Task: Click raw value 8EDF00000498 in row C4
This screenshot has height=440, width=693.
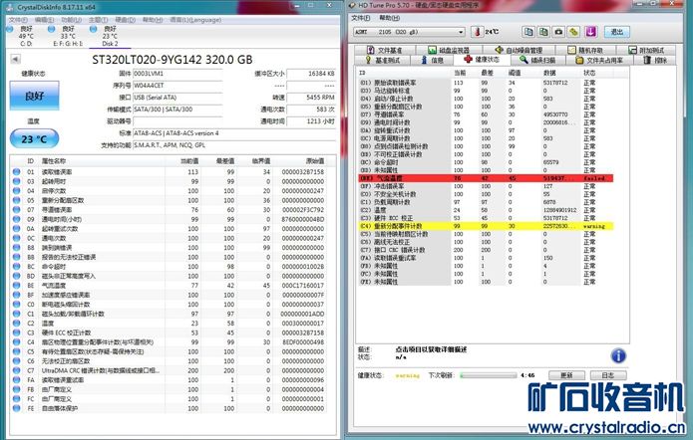Action: coord(303,342)
